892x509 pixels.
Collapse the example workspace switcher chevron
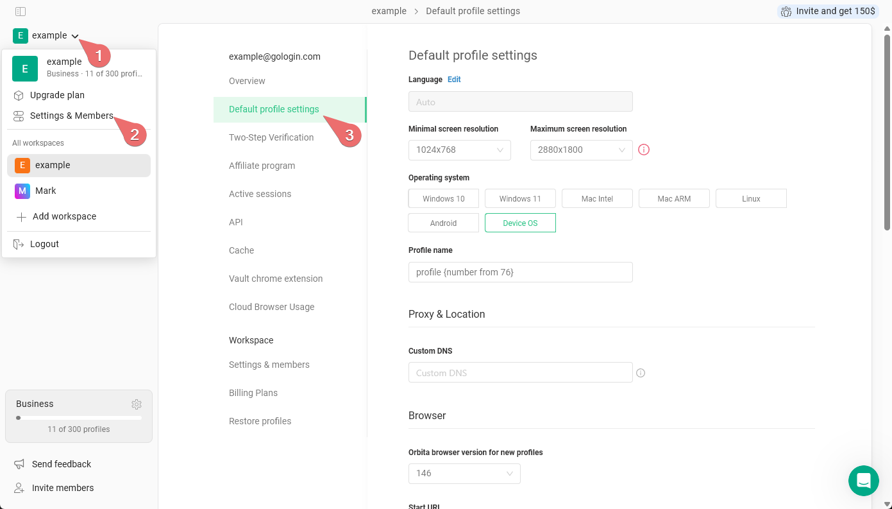tap(75, 37)
